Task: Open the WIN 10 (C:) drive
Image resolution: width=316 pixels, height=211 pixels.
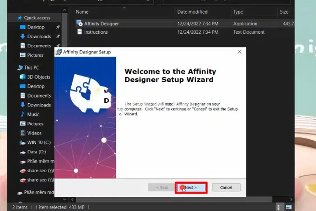Action: click(39, 142)
